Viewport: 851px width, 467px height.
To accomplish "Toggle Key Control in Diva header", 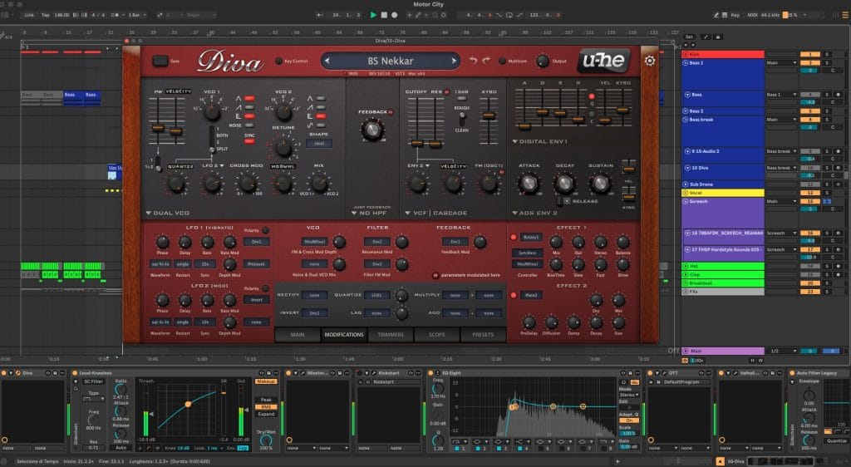I will tap(278, 61).
